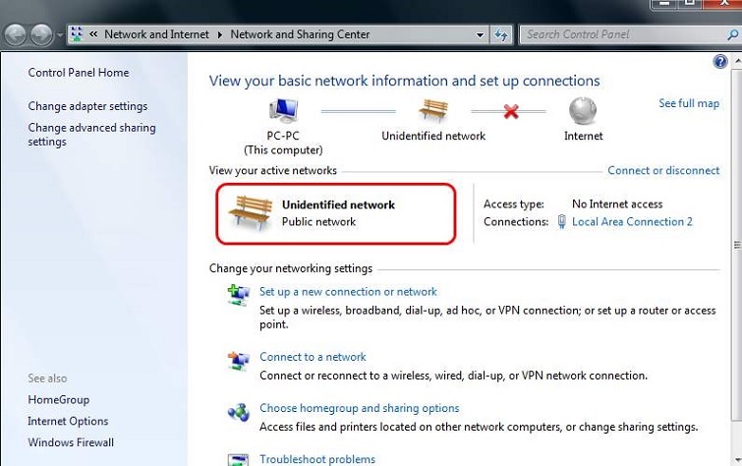This screenshot has height=466, width=742.
Task: Click the Connect to a network icon
Action: coord(238,360)
